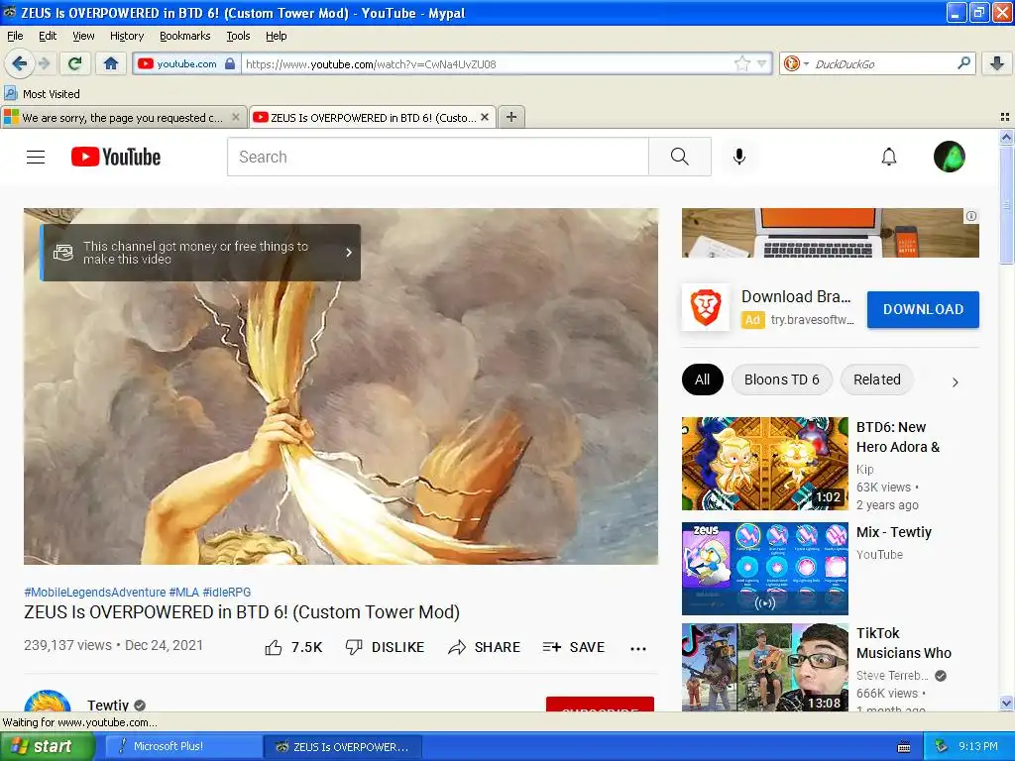This screenshot has width=1015, height=761.
Task: Open the Tools menu
Action: (x=238, y=36)
